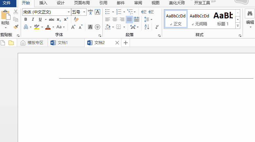Screen dimensions: 255x142
Task: Open the font name dropdown 宋体
Action: (69, 12)
